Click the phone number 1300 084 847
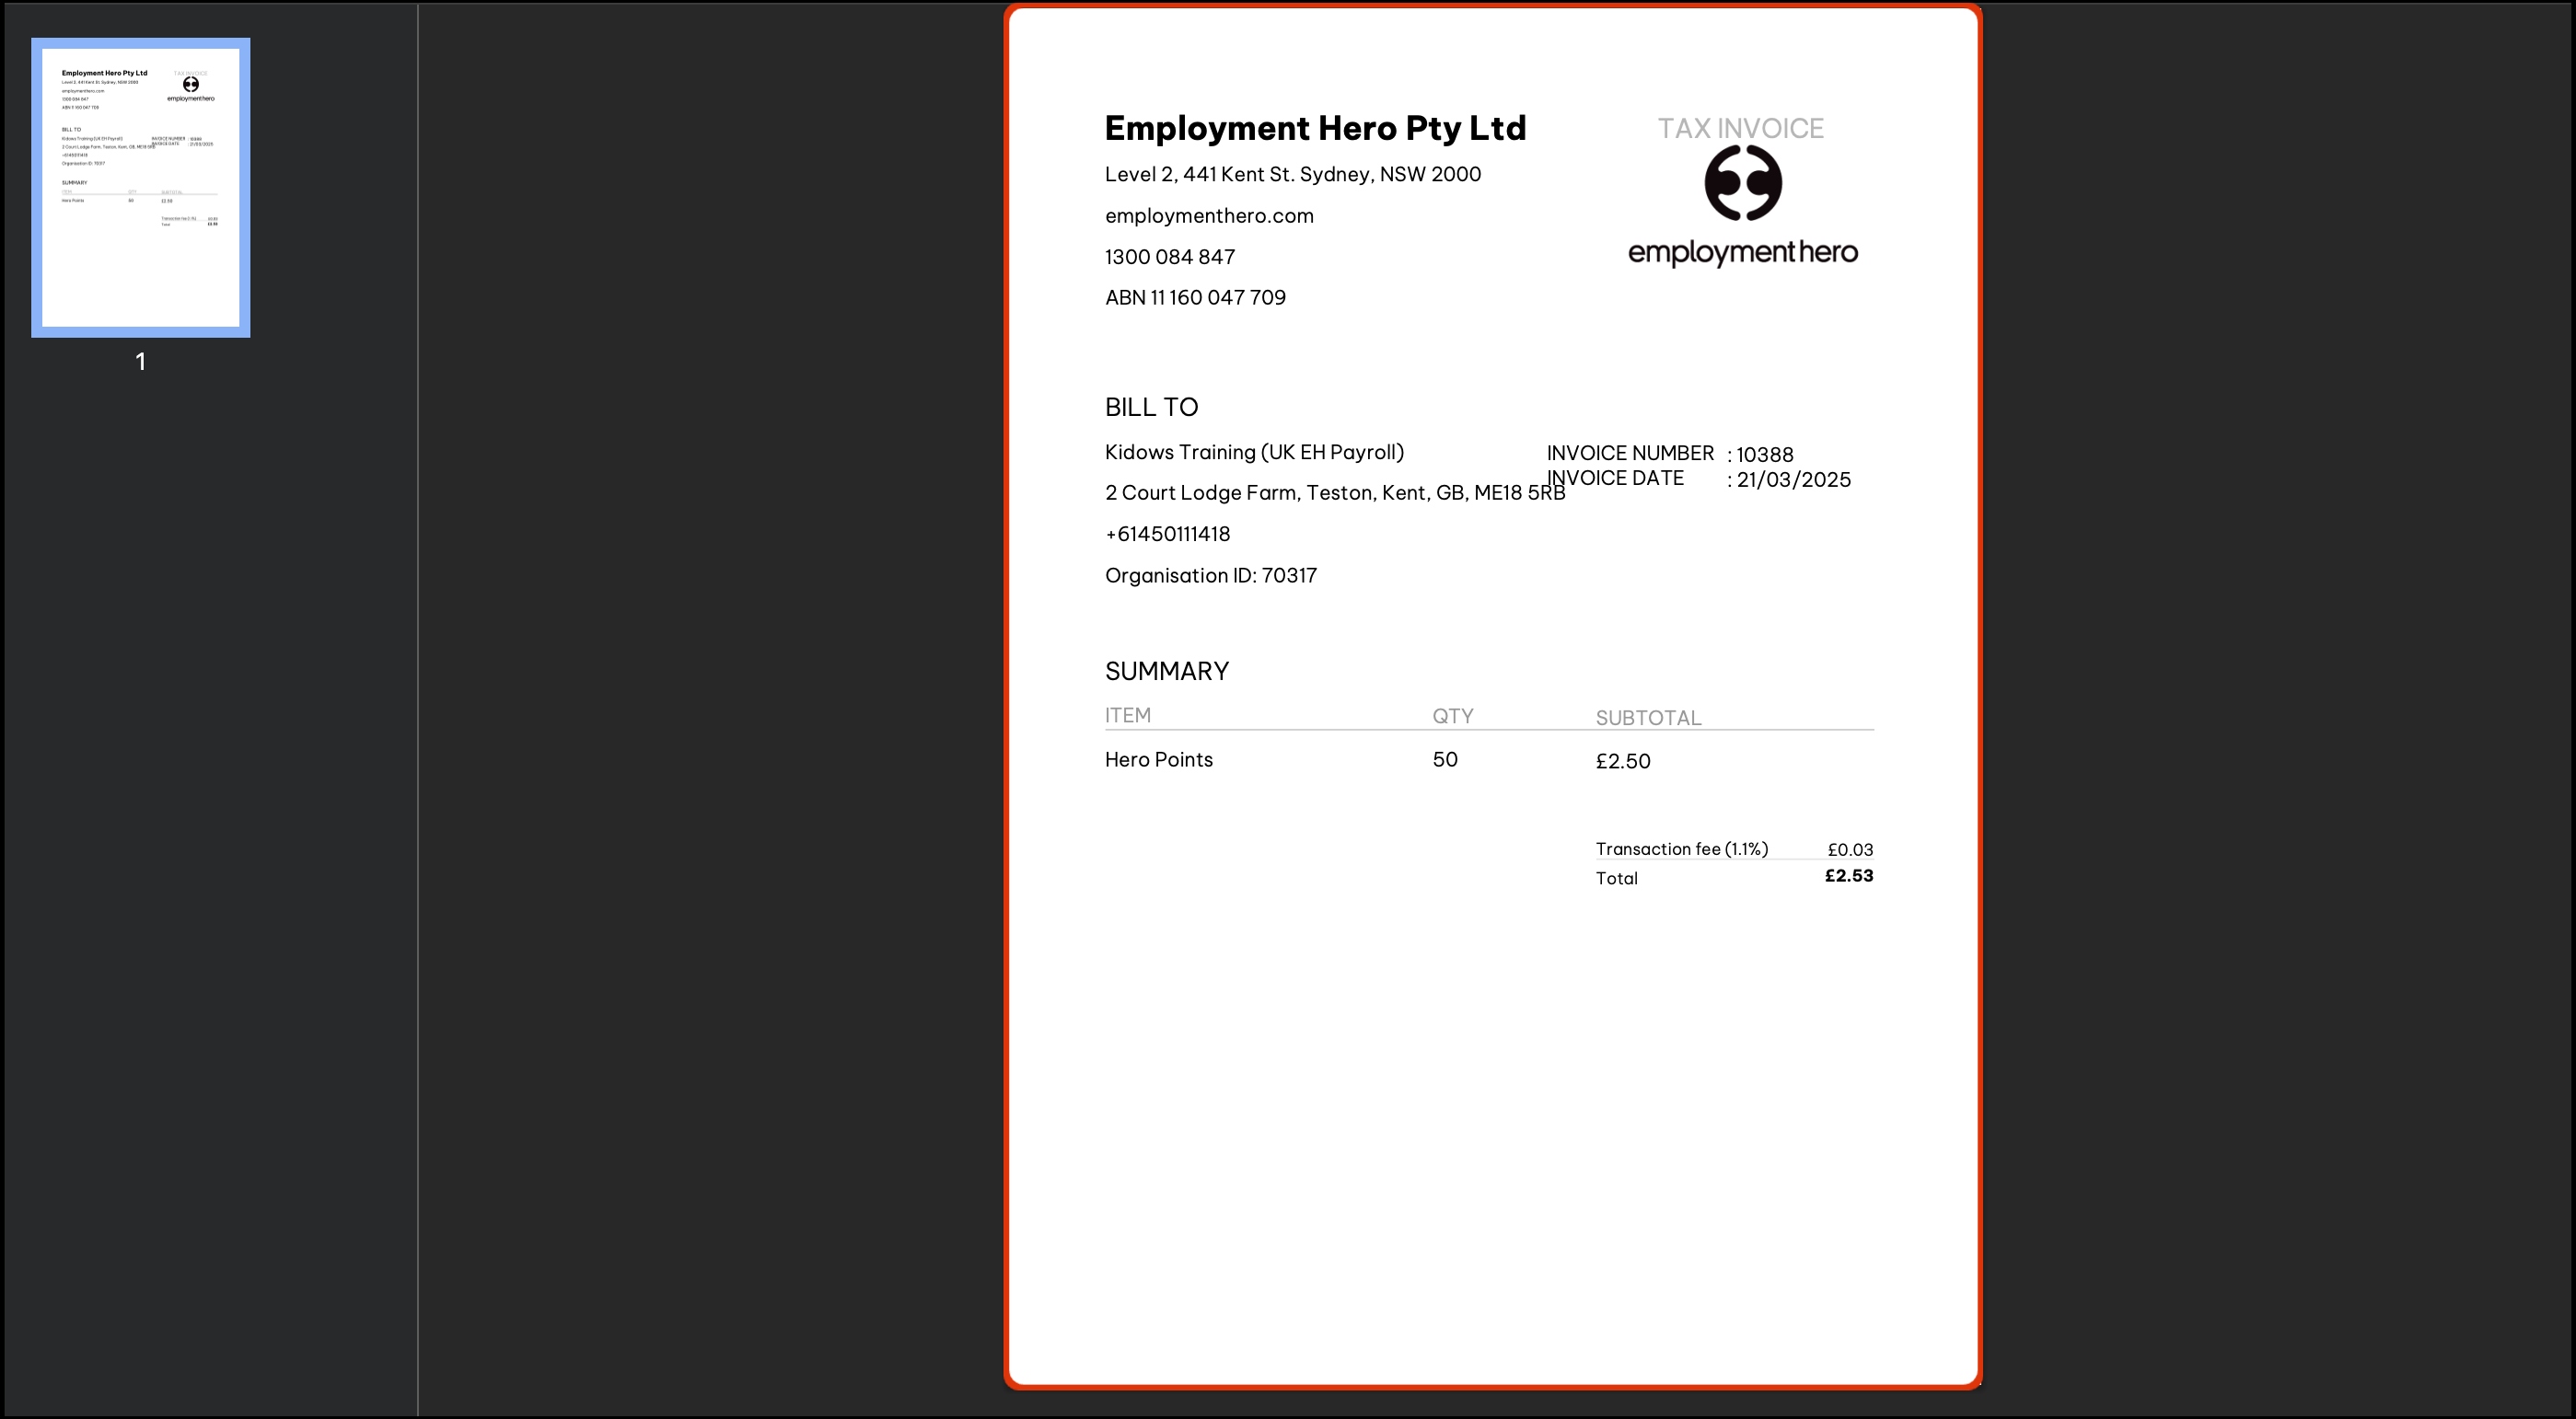The width and height of the screenshot is (2576, 1419). (1169, 257)
